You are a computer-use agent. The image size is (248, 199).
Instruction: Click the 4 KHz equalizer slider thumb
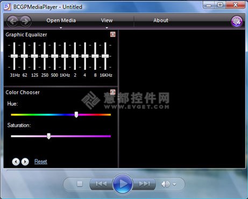coord(85,56)
